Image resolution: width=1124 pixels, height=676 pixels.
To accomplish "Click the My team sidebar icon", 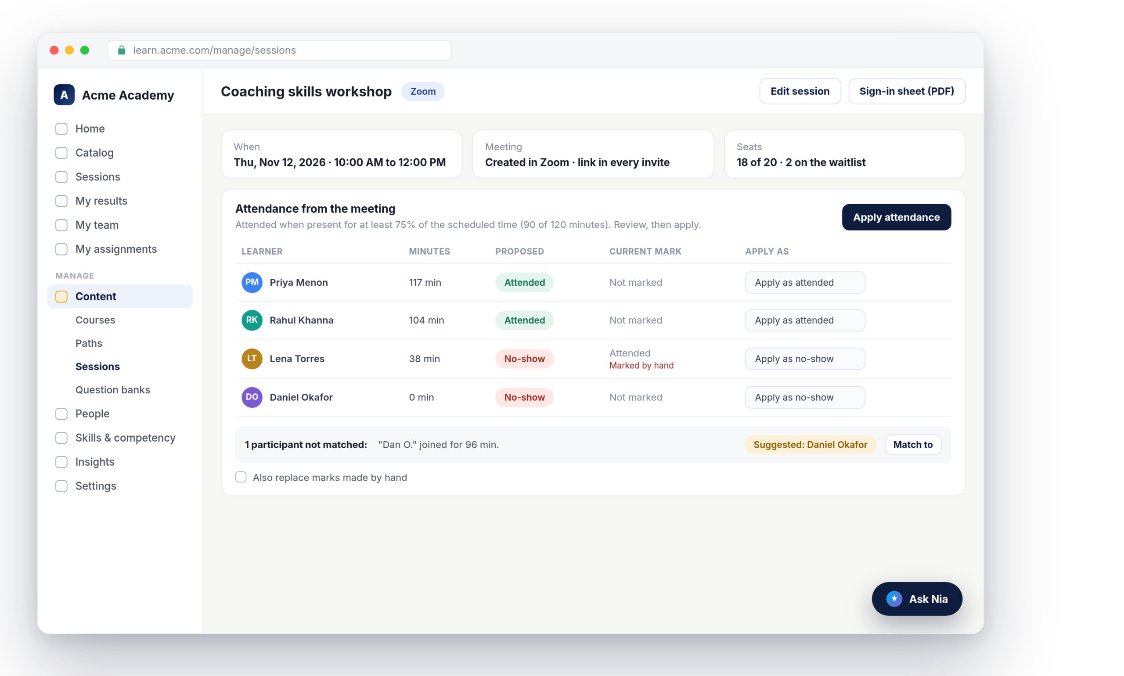I will 61,225.
